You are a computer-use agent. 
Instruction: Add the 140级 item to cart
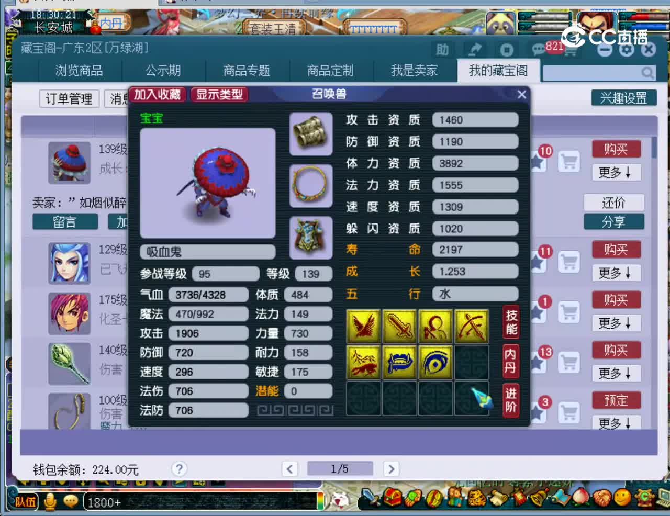coord(568,362)
